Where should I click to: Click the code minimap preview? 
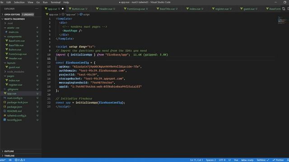[282, 20]
